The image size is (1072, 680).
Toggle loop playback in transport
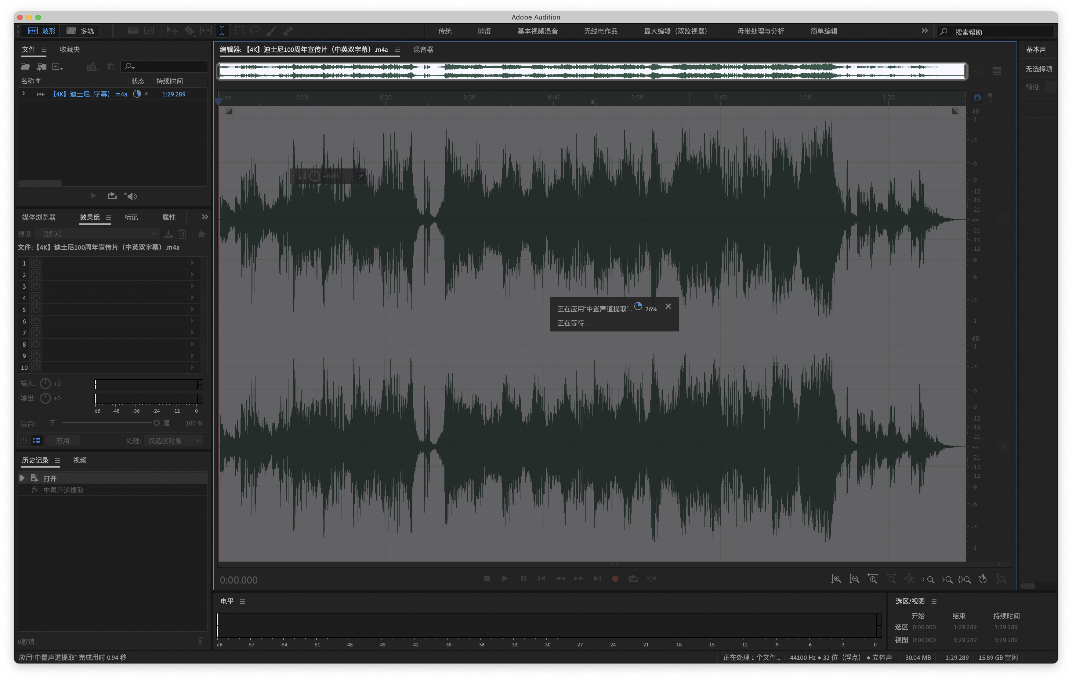point(633,579)
